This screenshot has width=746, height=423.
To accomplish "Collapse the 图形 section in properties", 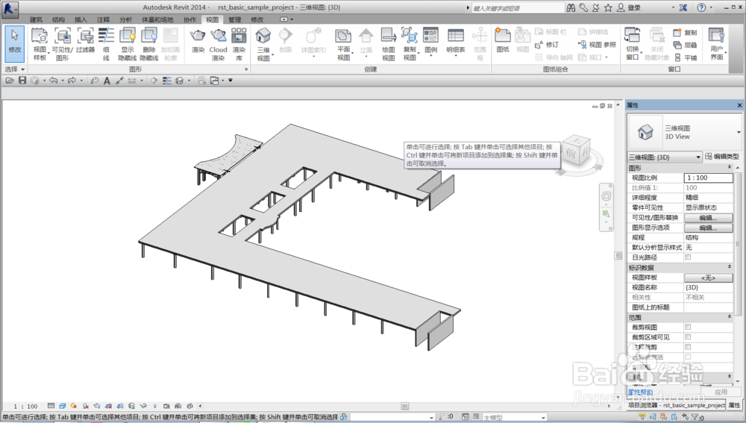I will (x=730, y=168).
